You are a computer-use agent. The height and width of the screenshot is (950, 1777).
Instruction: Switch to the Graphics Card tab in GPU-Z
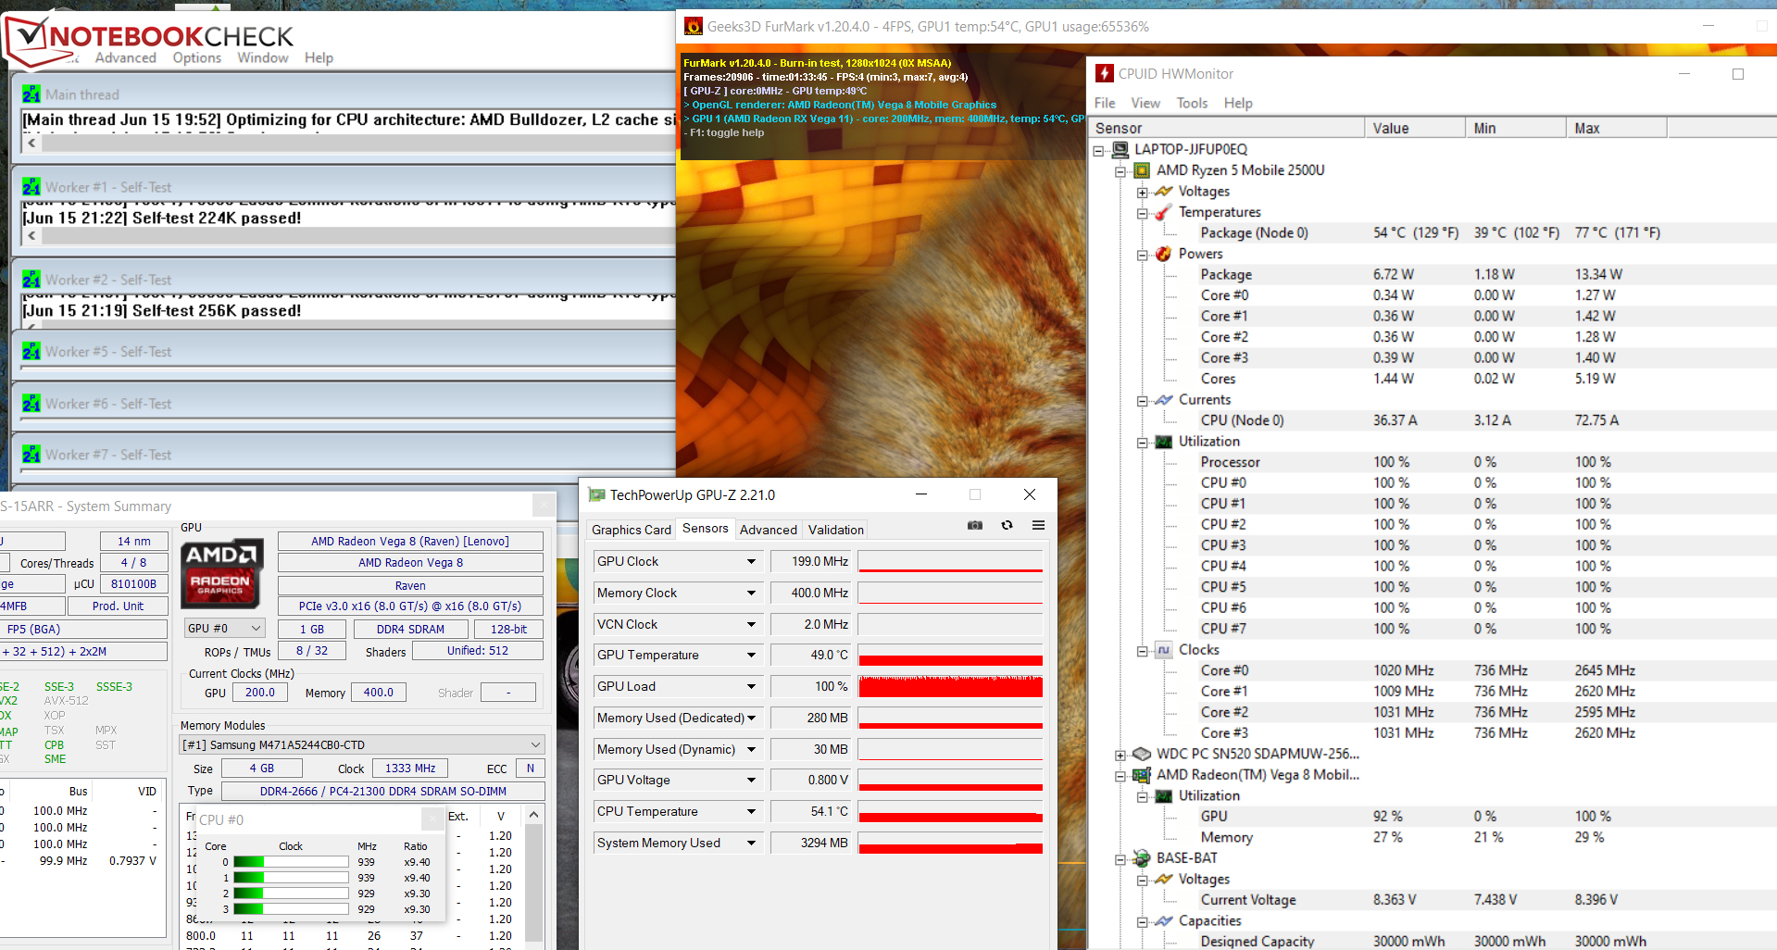pyautogui.click(x=632, y=530)
